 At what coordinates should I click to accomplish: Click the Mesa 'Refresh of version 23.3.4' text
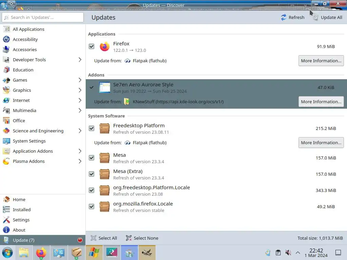[139, 161]
